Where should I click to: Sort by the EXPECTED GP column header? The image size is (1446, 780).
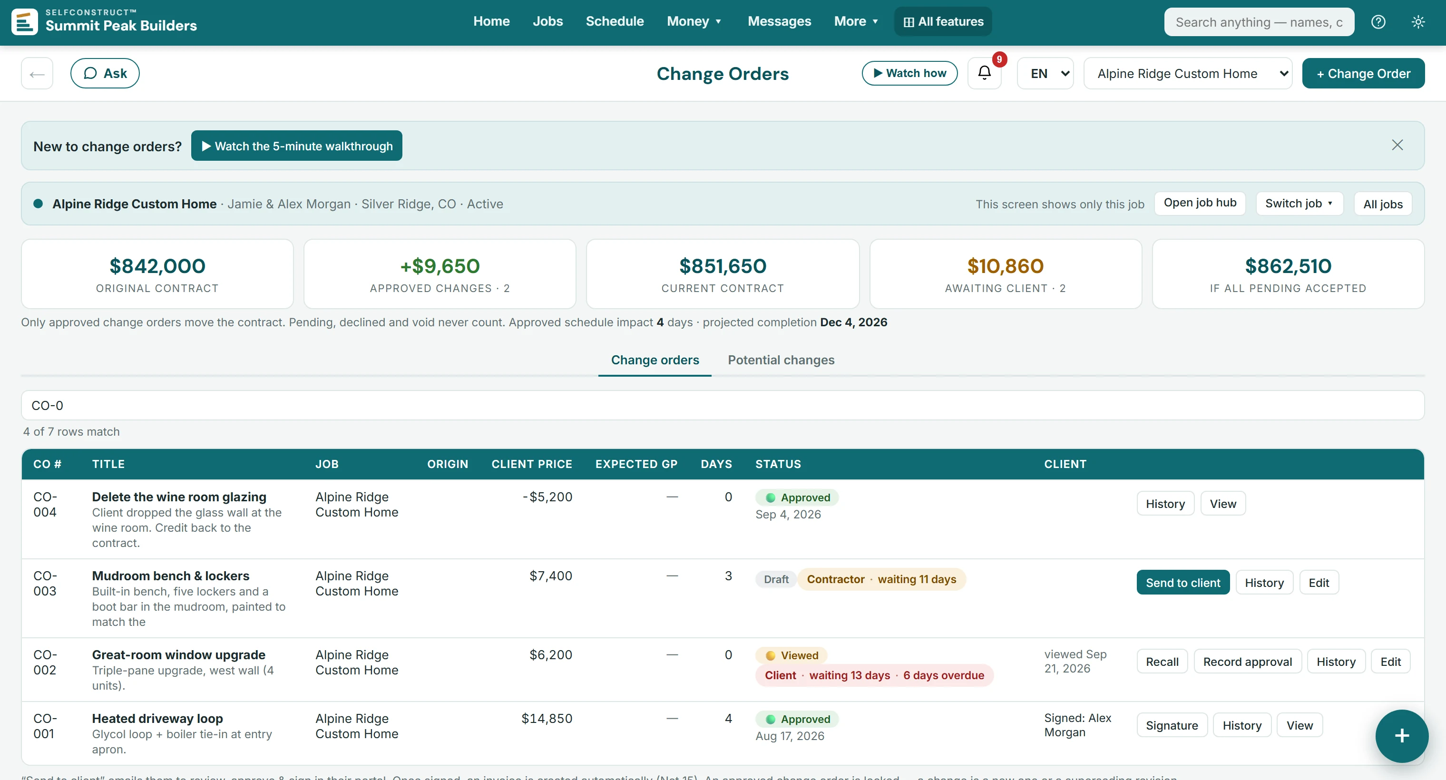636,464
